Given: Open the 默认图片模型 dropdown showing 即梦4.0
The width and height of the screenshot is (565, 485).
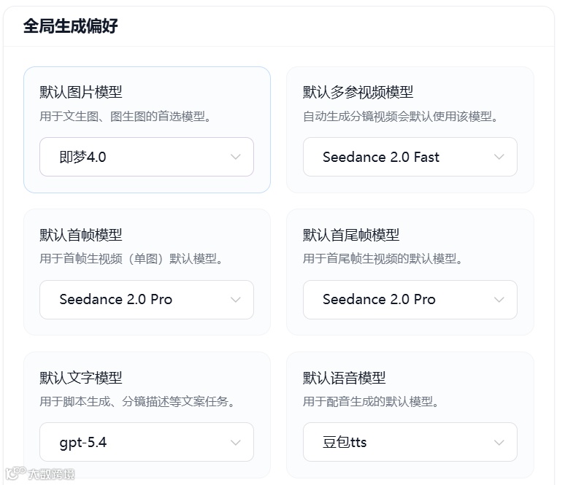Looking at the screenshot, I should (x=146, y=157).
